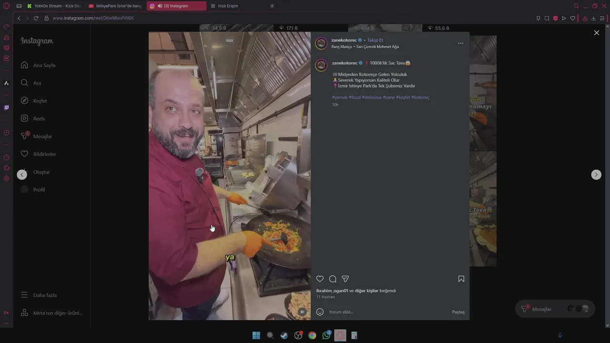Image resolution: width=610 pixels, height=343 pixels.
Task: Open OBS Studio from the taskbar
Action: (298, 335)
